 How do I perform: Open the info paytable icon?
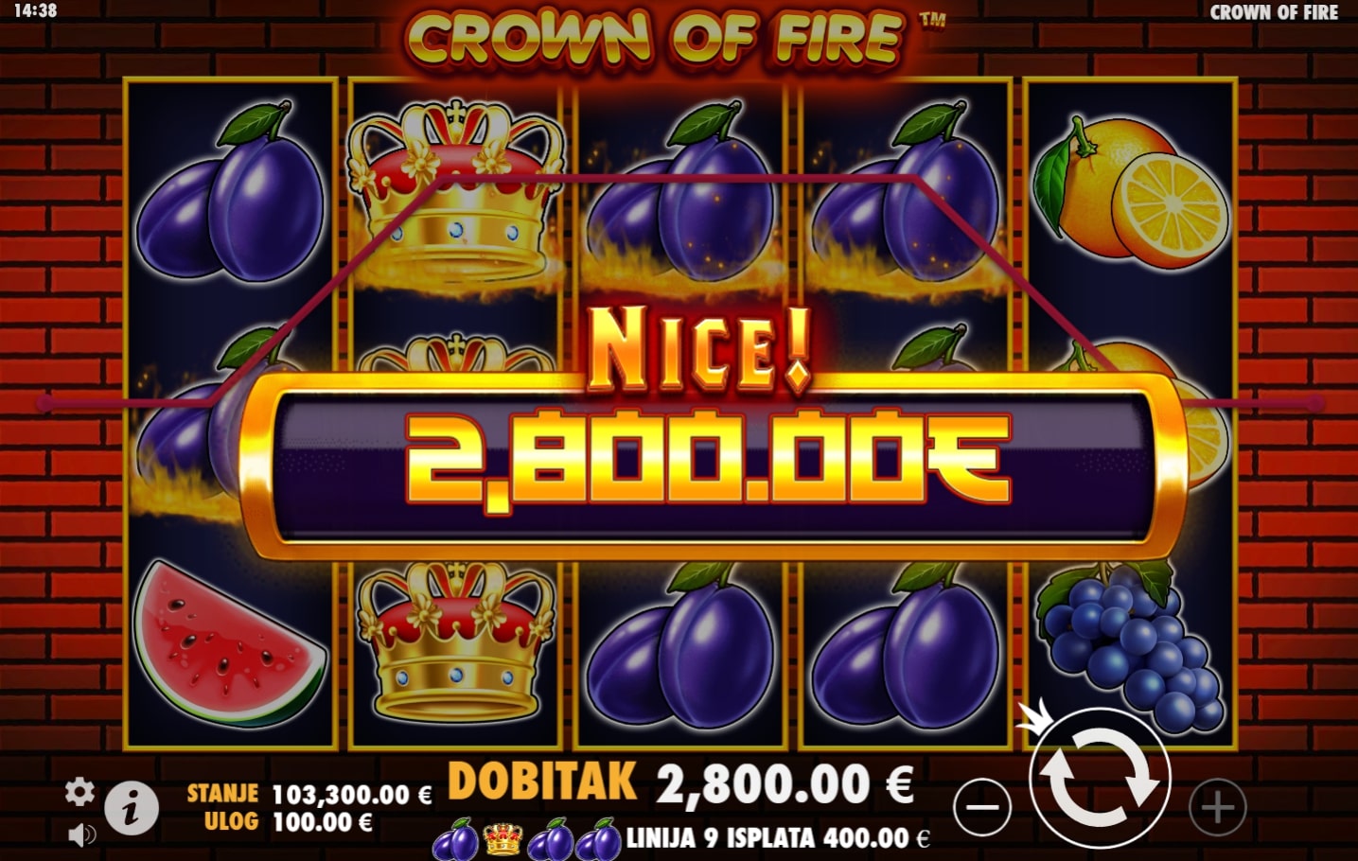(x=131, y=807)
